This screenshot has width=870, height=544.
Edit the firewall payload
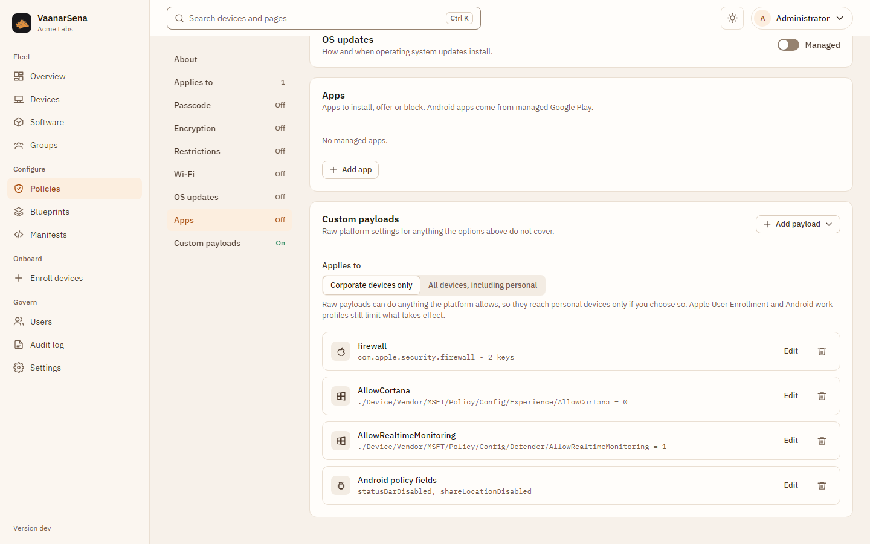tap(791, 351)
